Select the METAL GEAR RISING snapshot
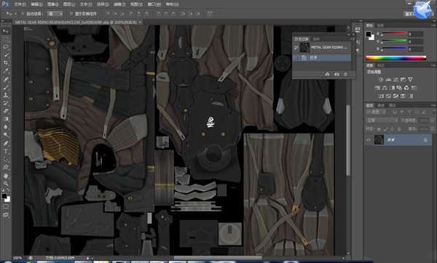The height and width of the screenshot is (263, 437). (x=322, y=47)
